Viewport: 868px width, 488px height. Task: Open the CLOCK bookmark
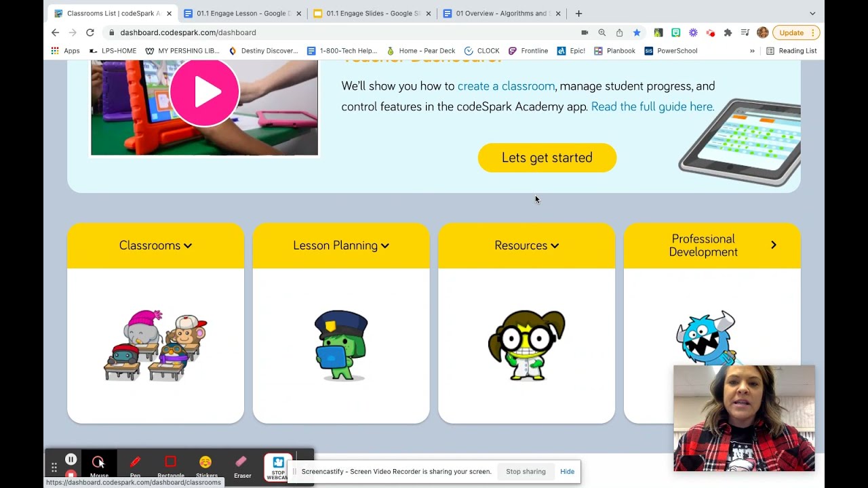tap(481, 51)
